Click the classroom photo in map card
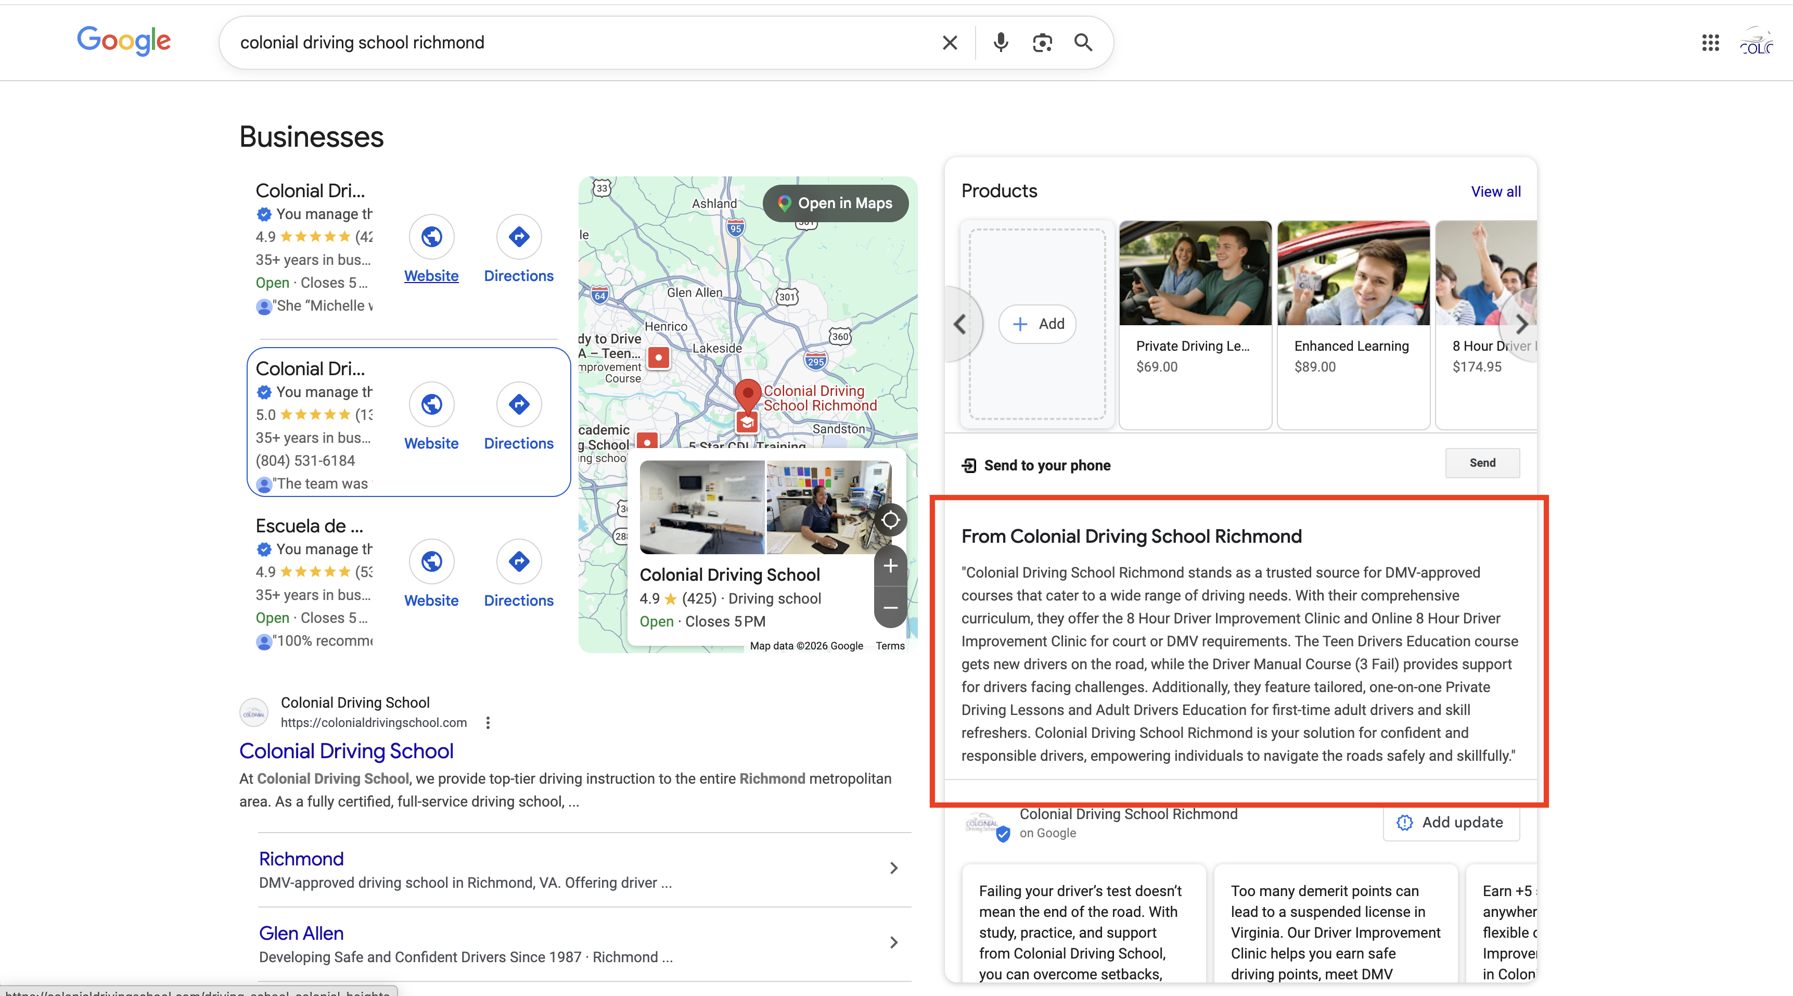The width and height of the screenshot is (1793, 996). tap(701, 507)
